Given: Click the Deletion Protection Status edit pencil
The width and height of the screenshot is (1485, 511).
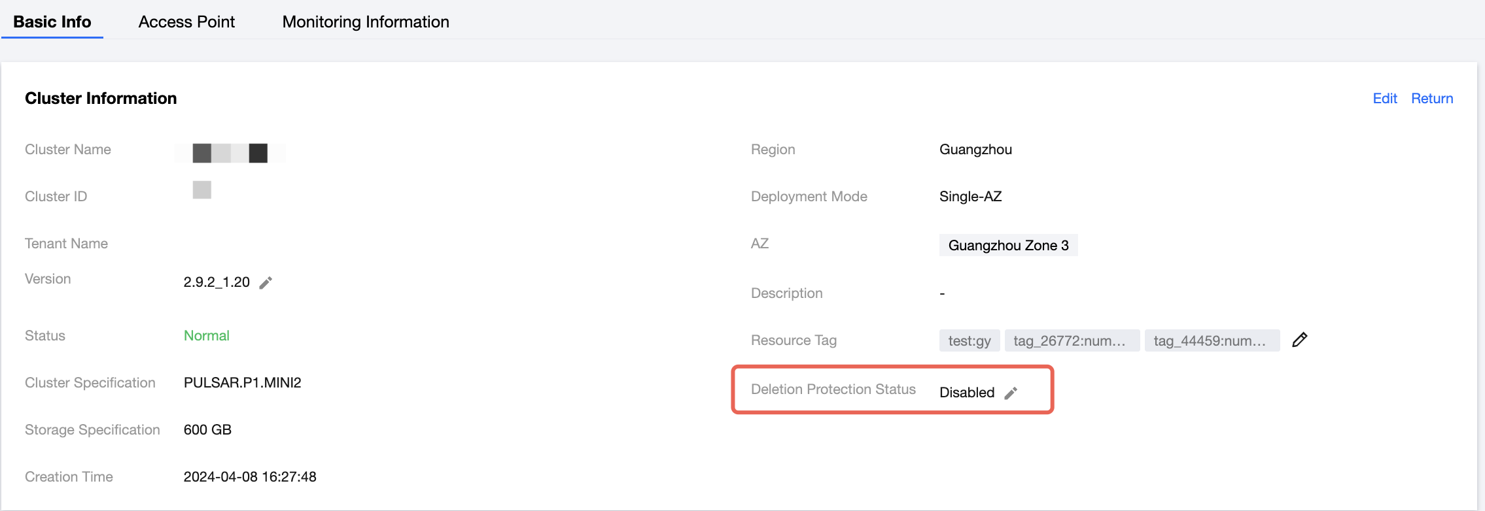Looking at the screenshot, I should coord(1011,393).
